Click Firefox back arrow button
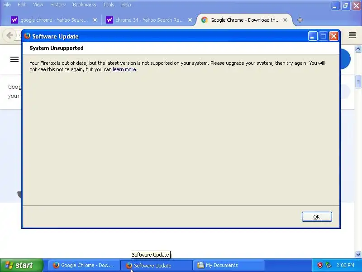This screenshot has height=272, width=362. coord(10,35)
